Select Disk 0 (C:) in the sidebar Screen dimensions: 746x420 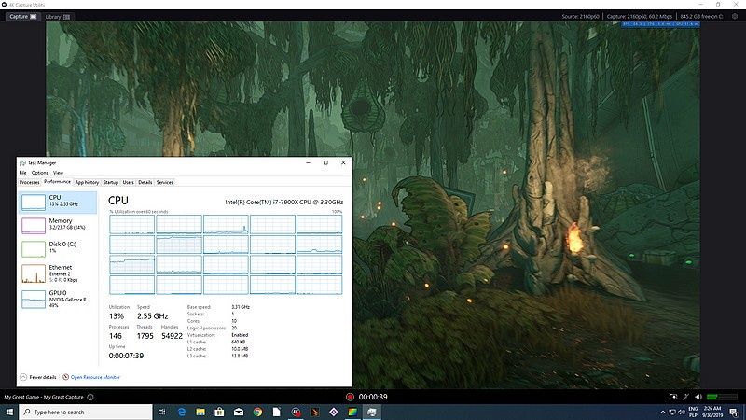58,248
